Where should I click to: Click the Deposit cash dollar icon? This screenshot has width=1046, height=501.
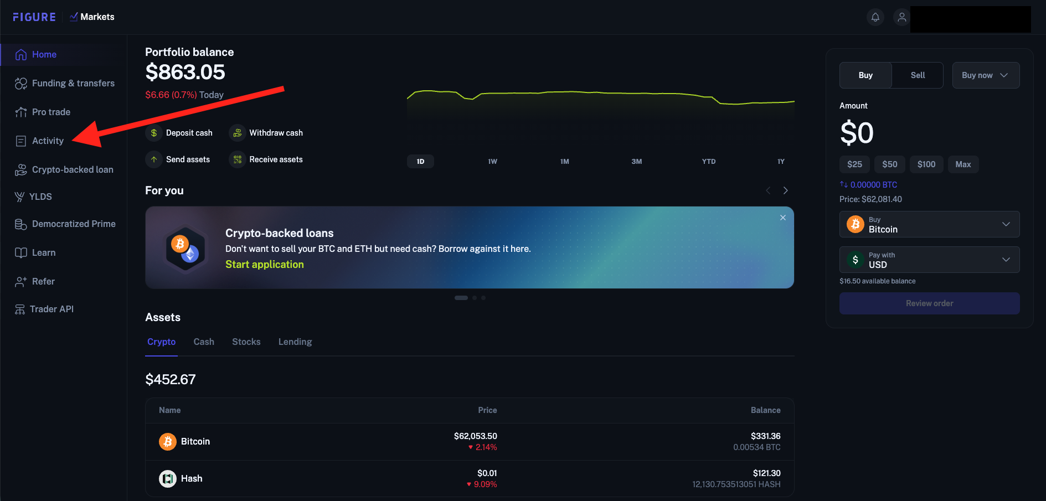pos(154,133)
